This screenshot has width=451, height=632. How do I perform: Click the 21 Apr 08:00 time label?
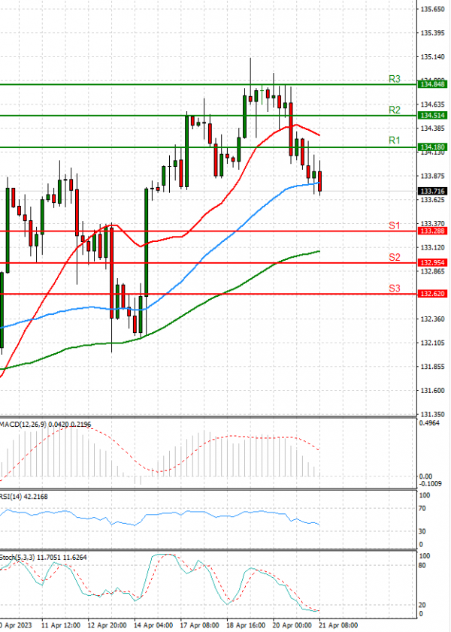tap(338, 625)
